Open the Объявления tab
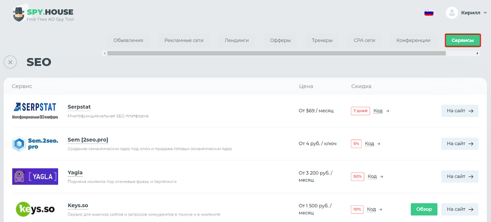 pyautogui.click(x=128, y=40)
